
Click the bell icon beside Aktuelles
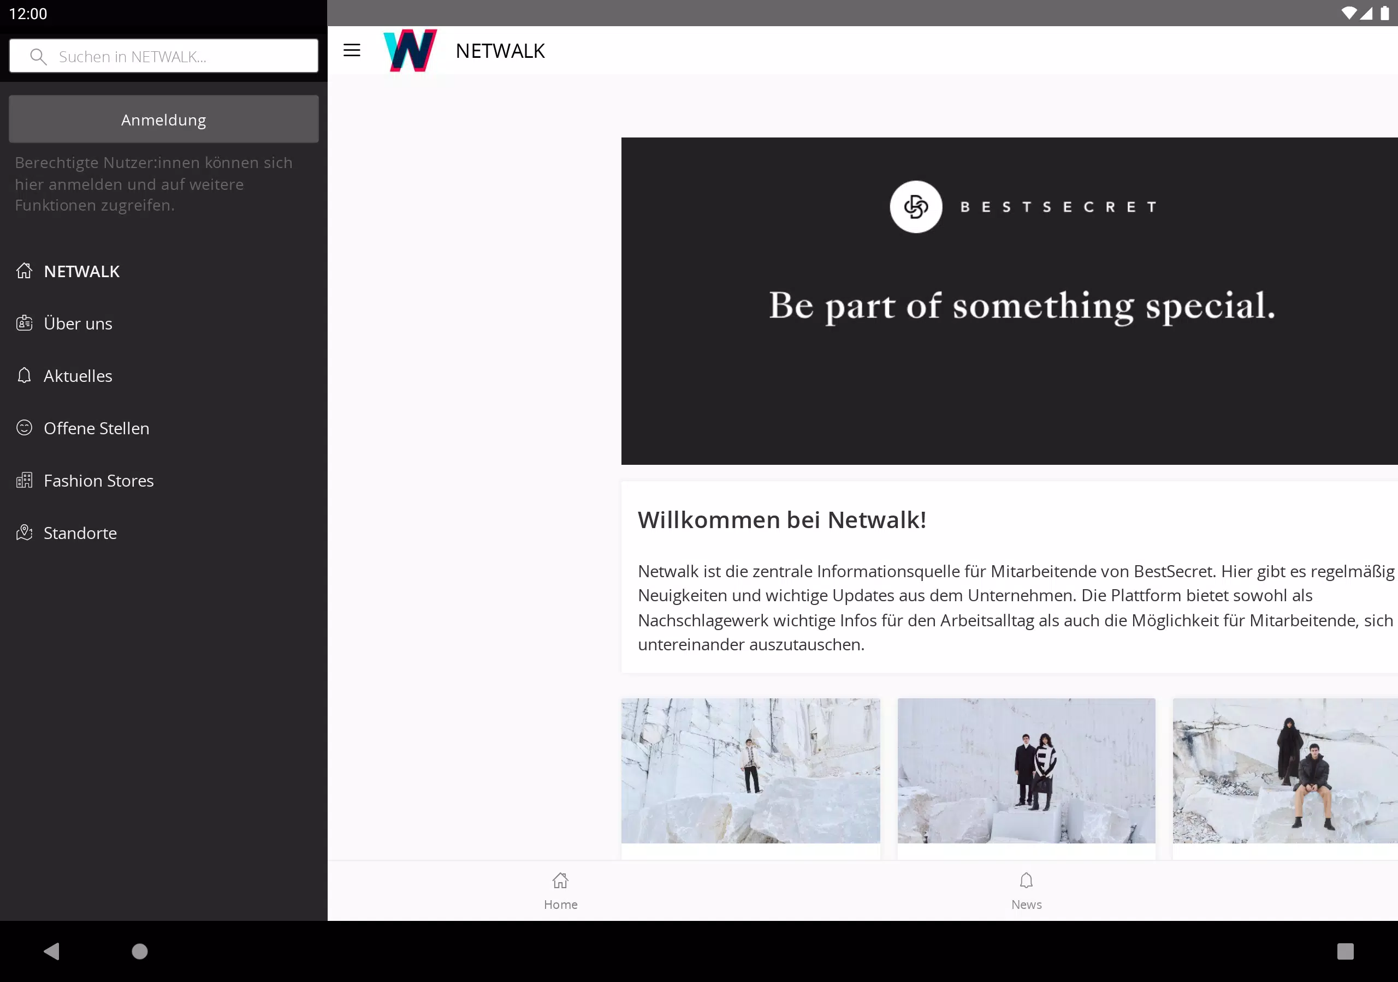click(25, 375)
